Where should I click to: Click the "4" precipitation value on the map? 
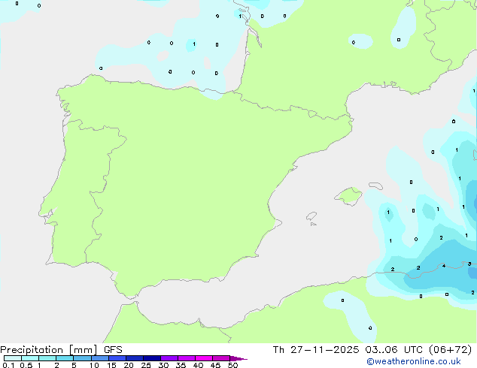point(444,266)
